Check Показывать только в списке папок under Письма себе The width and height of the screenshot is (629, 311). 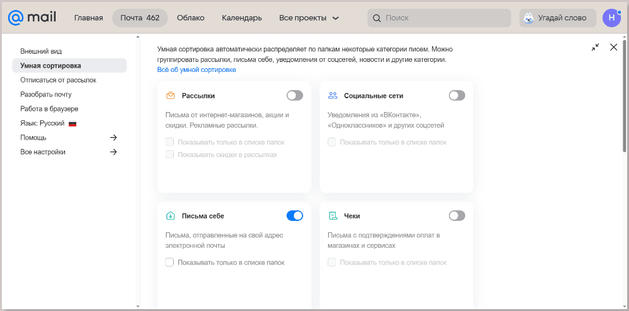[x=169, y=262]
